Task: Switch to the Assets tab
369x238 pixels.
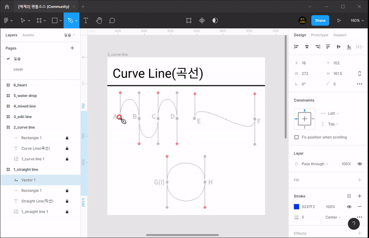Action: tap(28, 35)
